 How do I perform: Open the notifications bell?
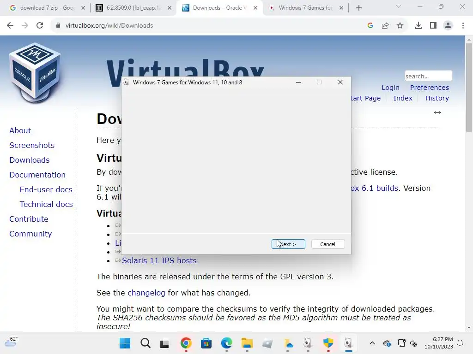click(x=461, y=343)
